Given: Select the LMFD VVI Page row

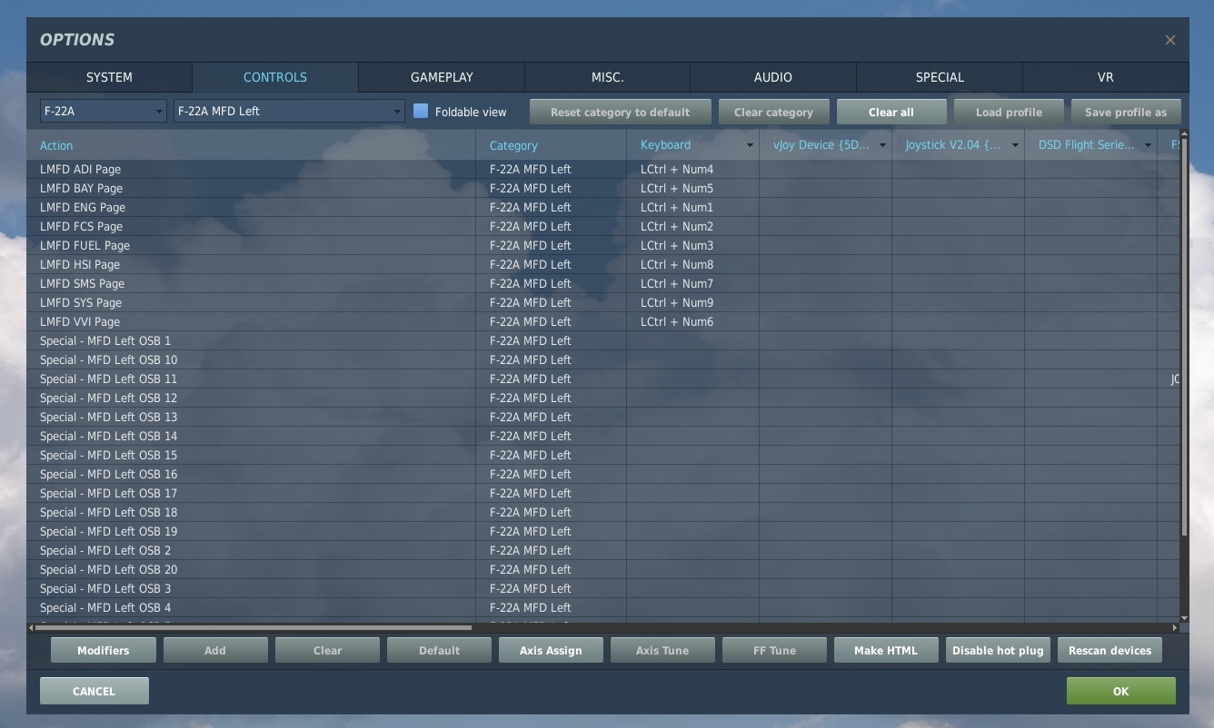Looking at the screenshot, I should 602,321.
